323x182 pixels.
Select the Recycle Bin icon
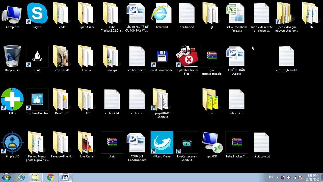pyautogui.click(x=12, y=59)
